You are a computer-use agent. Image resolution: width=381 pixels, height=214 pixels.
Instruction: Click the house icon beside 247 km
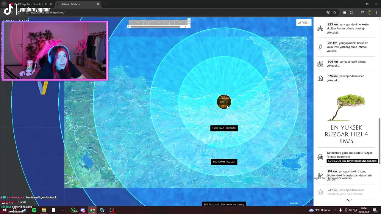coord(320,192)
